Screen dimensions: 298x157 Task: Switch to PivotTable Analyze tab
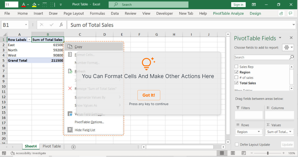[x=228, y=14]
